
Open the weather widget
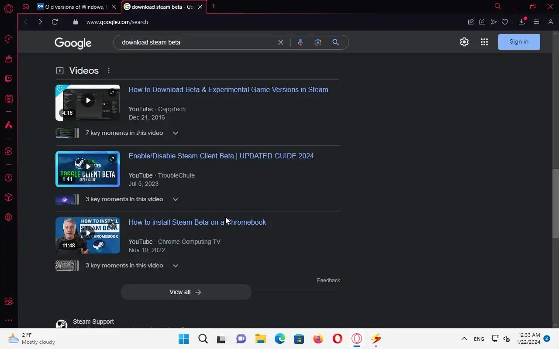point(31,339)
